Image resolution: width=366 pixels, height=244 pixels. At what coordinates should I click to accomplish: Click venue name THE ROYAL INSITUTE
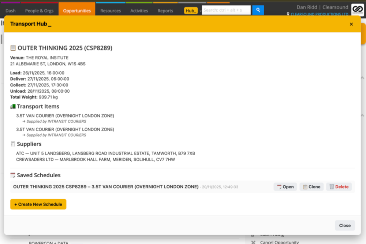click(x=47, y=58)
